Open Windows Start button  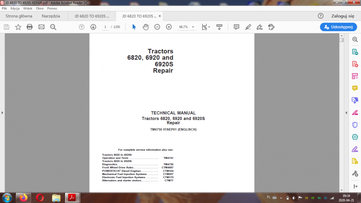7,198
